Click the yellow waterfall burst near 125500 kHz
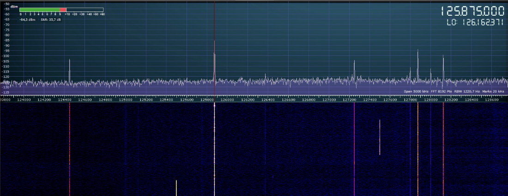508x196 pixels. (176, 188)
